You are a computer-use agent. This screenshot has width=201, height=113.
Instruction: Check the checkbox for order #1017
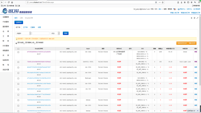click(18, 68)
